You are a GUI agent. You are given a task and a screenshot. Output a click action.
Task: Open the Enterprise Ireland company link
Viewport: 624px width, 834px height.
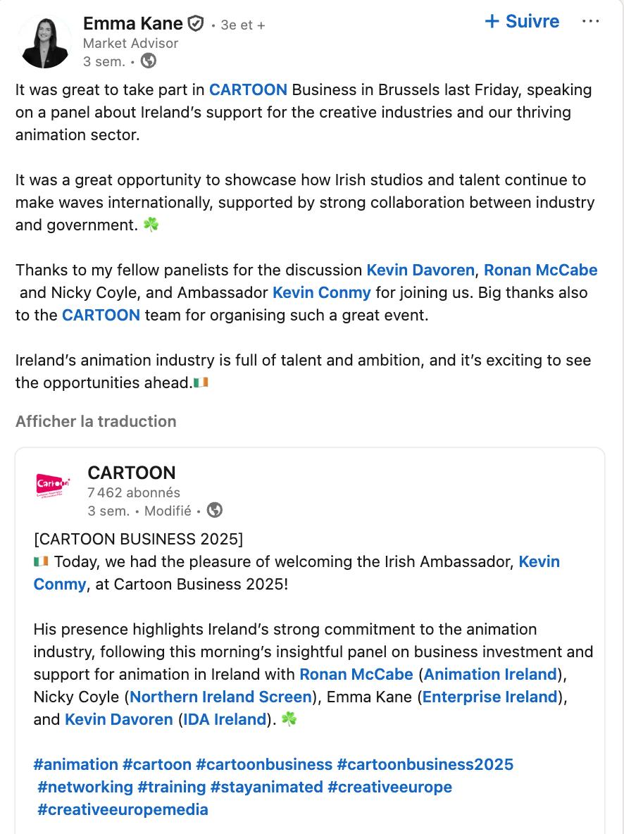[x=489, y=697]
